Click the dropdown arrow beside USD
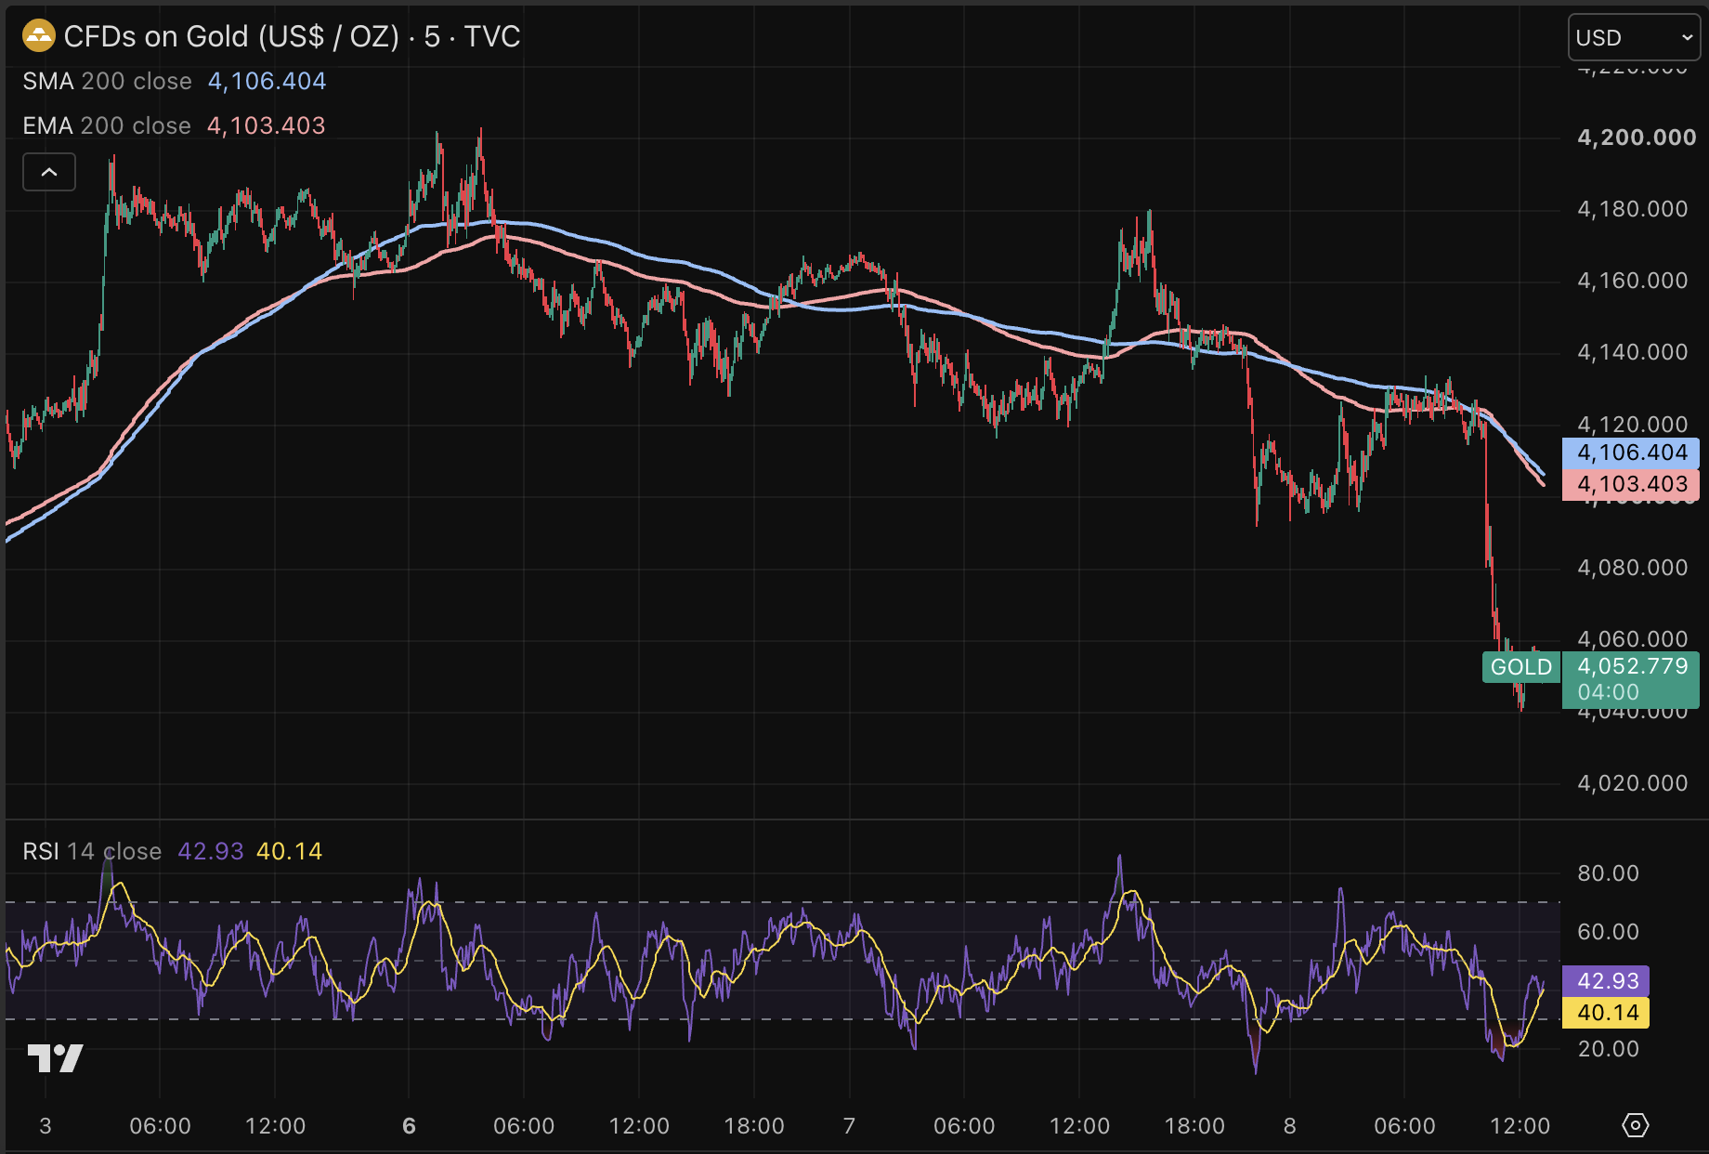The height and width of the screenshot is (1154, 1709). (x=1687, y=38)
